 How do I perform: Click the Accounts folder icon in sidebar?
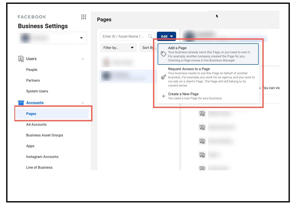[22, 103]
